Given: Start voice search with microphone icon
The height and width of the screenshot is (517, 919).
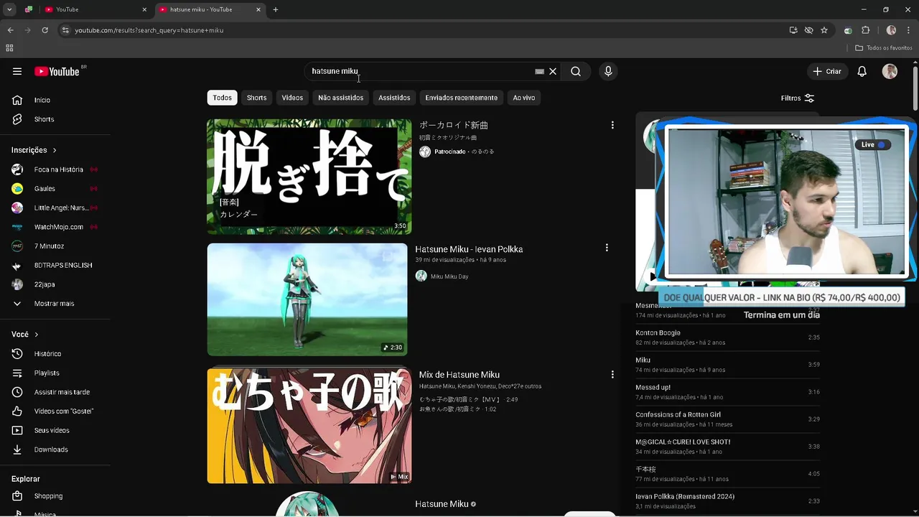Looking at the screenshot, I should pyautogui.click(x=608, y=71).
